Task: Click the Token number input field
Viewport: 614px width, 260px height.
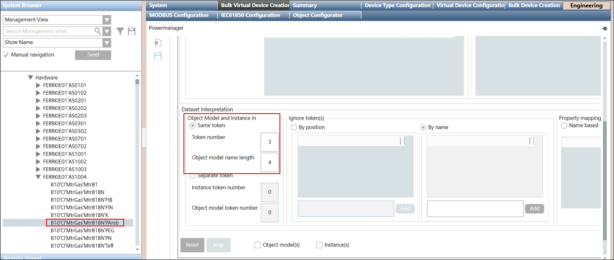Action: tap(269, 142)
